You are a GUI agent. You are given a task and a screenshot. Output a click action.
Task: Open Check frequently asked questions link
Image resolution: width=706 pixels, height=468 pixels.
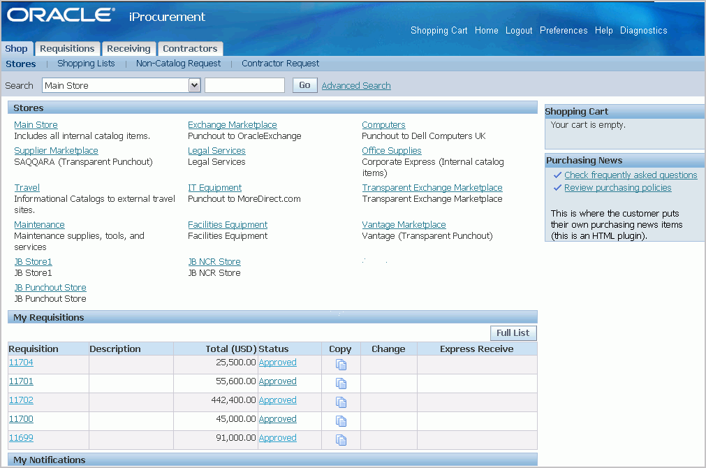[x=631, y=175]
